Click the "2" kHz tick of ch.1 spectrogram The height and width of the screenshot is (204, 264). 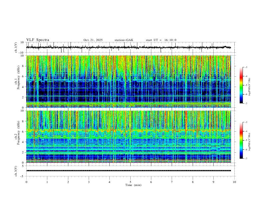23,97
